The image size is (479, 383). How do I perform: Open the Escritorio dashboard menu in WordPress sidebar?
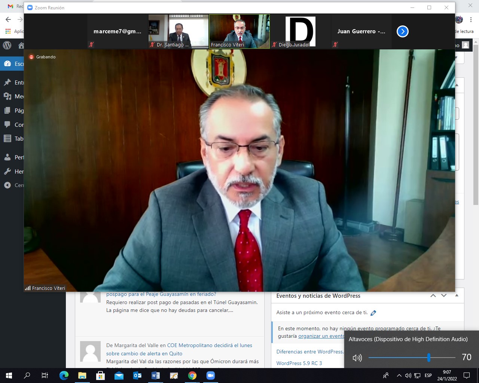[12, 64]
